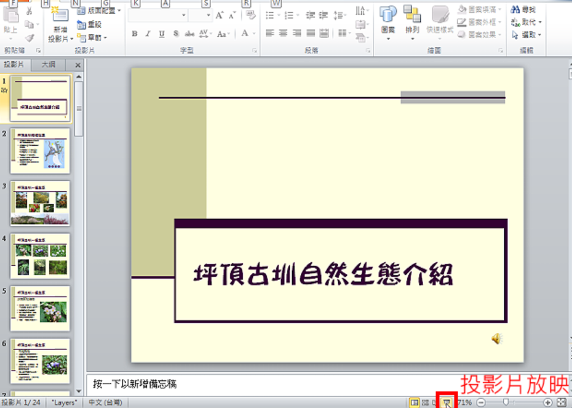572x408 pixels.
Task: Toggle align text right
Action: click(x=297, y=33)
